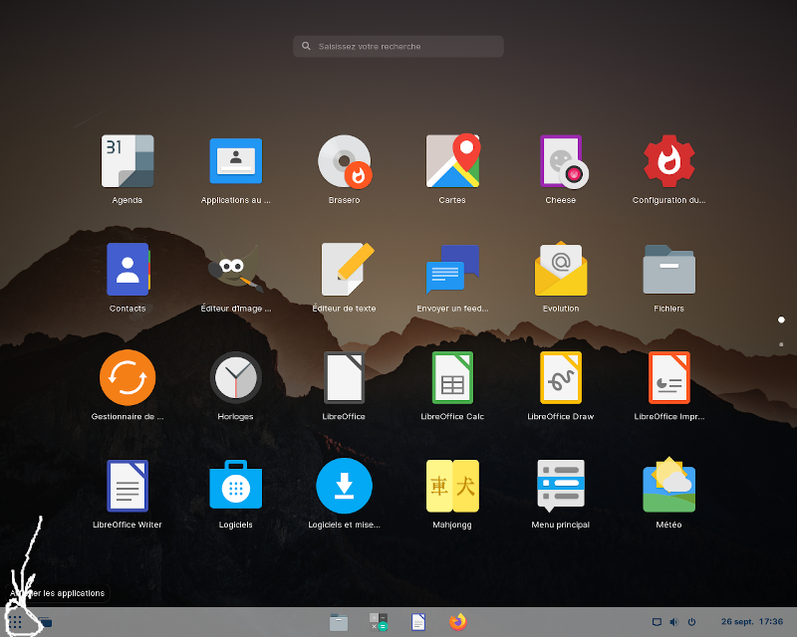Open Envoyer un feedback app
The width and height of the screenshot is (797, 637).
(x=452, y=269)
